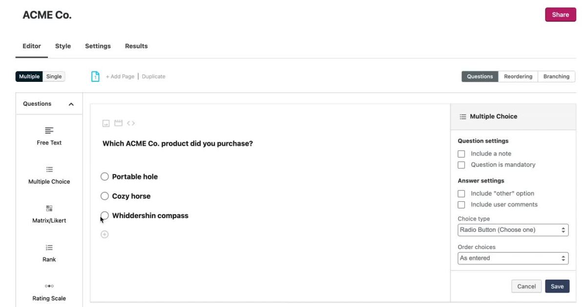This screenshot has height=307, width=586.
Task: Open the Choice type dropdown
Action: tap(513, 230)
